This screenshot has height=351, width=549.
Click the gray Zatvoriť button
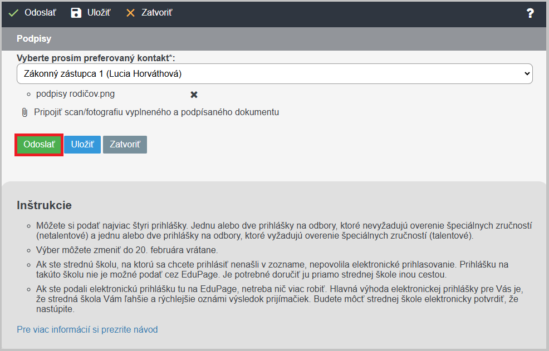tap(125, 145)
